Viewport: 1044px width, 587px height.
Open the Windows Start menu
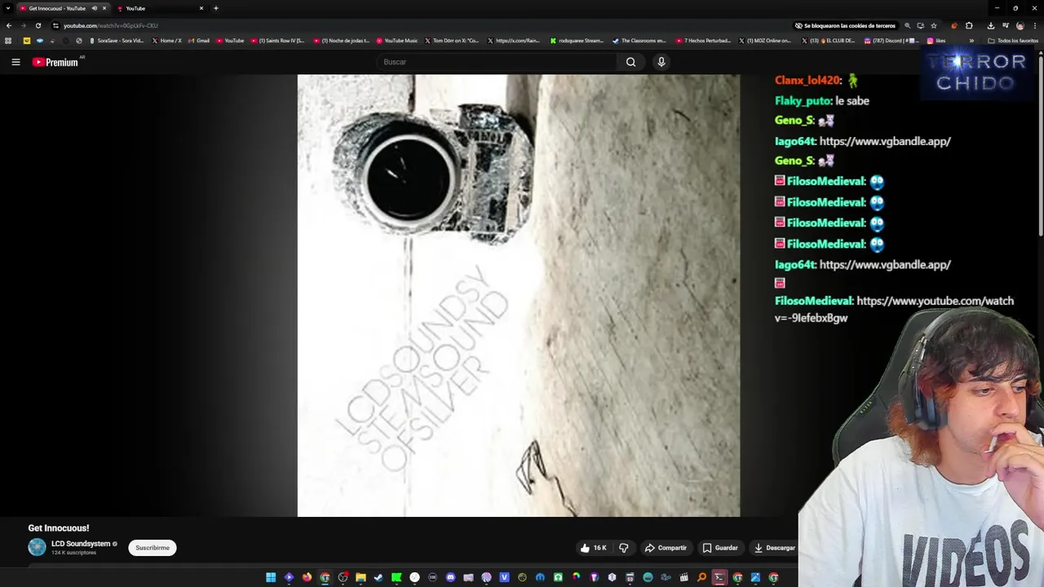[271, 577]
